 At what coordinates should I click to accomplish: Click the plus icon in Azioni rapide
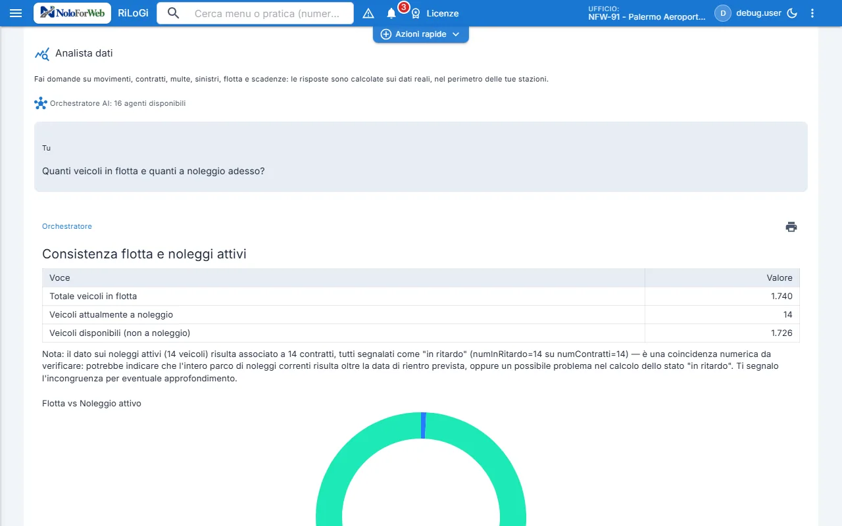[386, 34]
